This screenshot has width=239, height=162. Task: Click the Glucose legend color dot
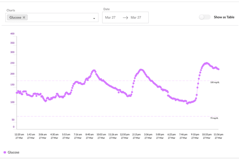point(5,152)
